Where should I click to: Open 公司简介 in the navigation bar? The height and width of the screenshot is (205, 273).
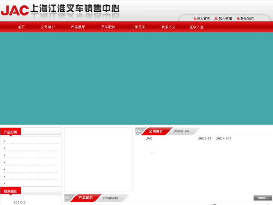point(48,27)
